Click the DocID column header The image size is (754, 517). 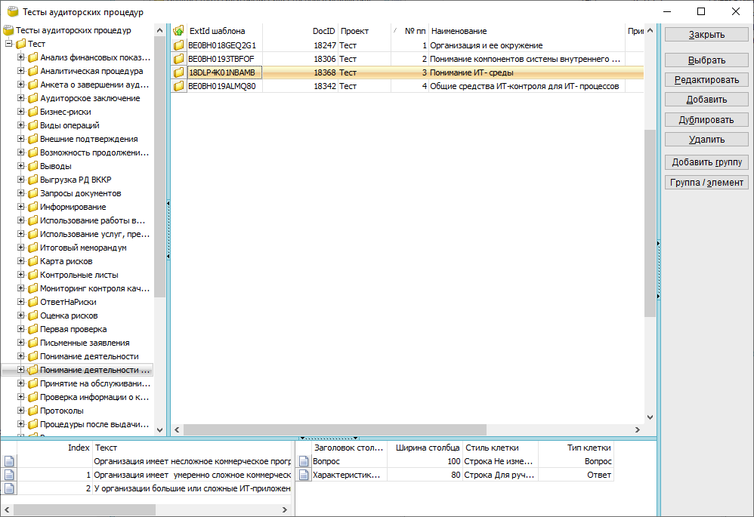[323, 31]
